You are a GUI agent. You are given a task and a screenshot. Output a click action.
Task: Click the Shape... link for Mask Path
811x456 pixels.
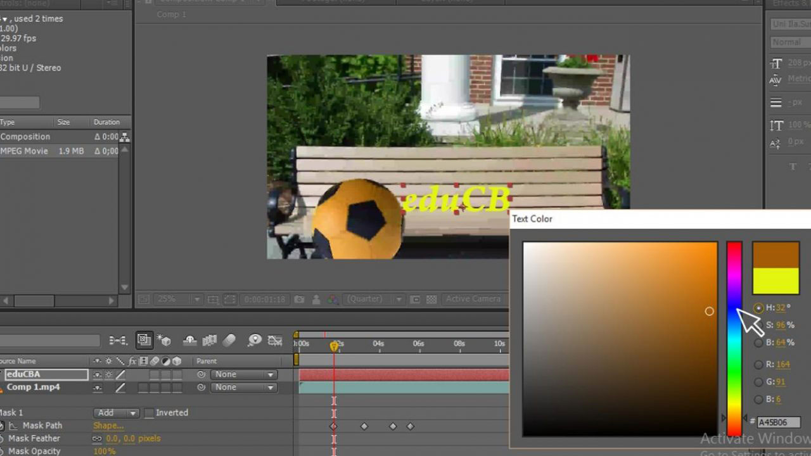pos(108,426)
